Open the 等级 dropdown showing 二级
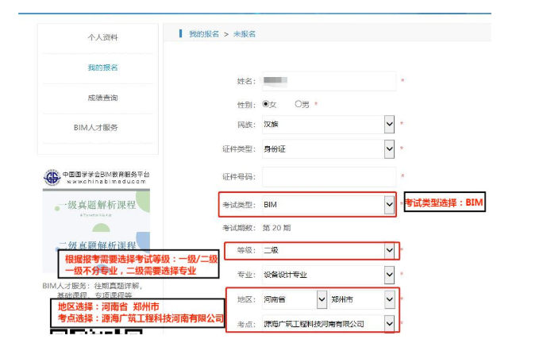The width and height of the screenshot is (547, 347). 328,250
